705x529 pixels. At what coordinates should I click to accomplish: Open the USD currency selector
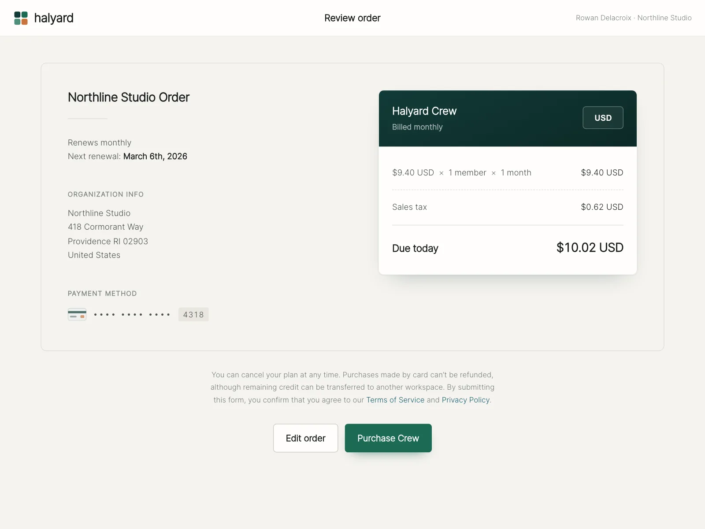coord(603,118)
